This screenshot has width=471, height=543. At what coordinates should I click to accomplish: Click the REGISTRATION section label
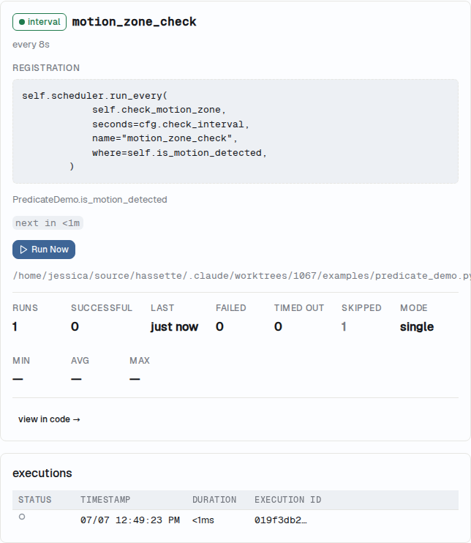[46, 68]
